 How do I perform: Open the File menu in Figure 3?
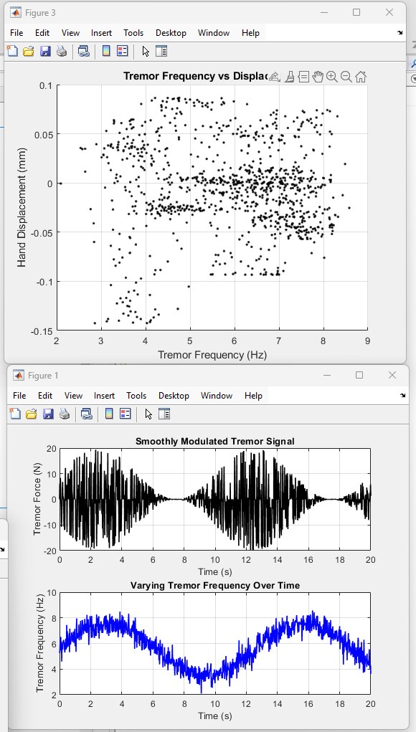point(16,33)
